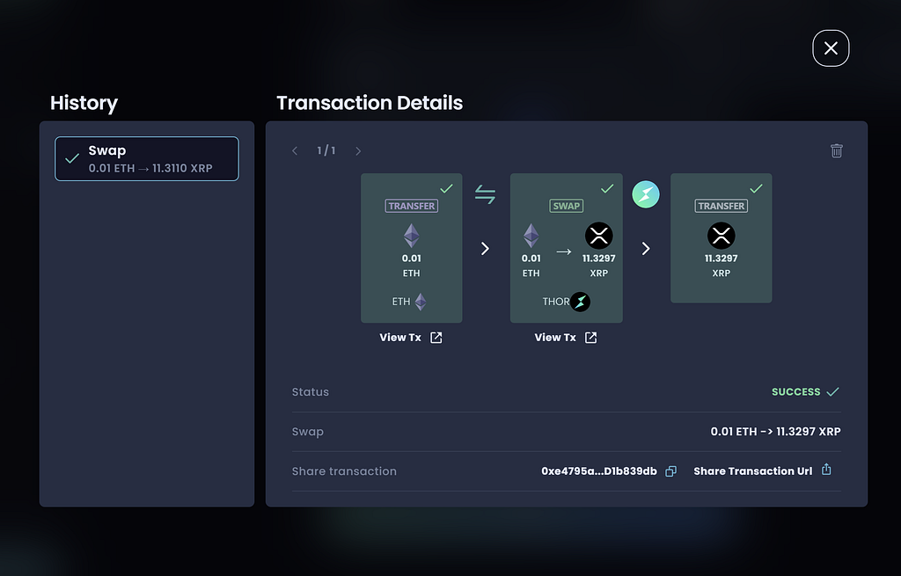Click the Ethereum logo in the transfer card
This screenshot has height=576, width=901.
pyautogui.click(x=412, y=236)
